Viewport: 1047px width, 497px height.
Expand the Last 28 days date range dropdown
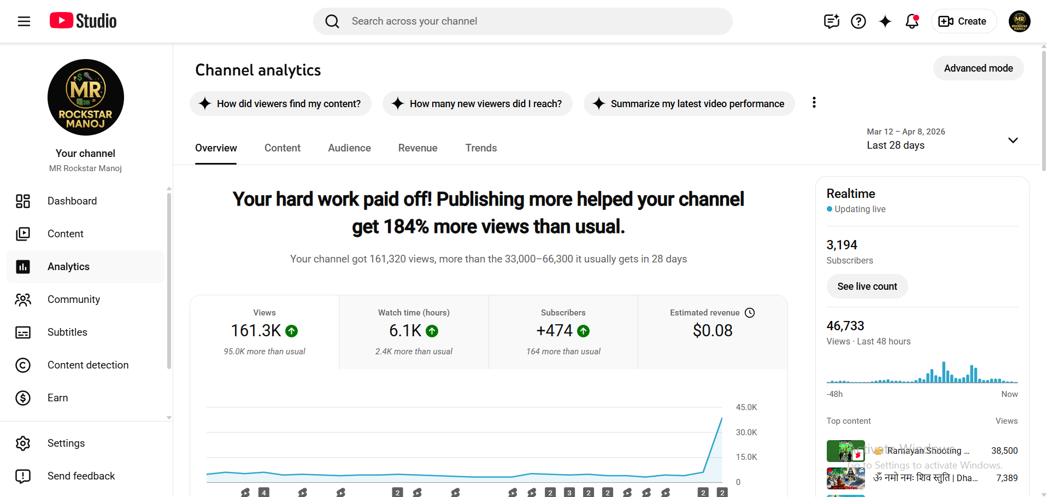1012,141
